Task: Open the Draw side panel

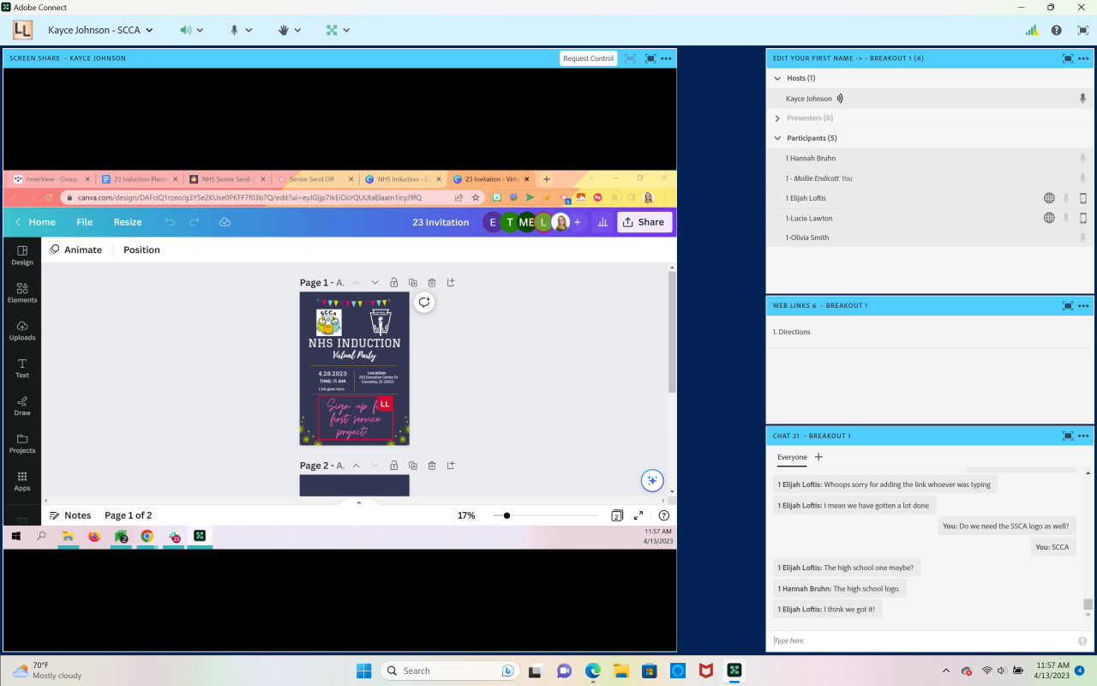Action: (22, 406)
